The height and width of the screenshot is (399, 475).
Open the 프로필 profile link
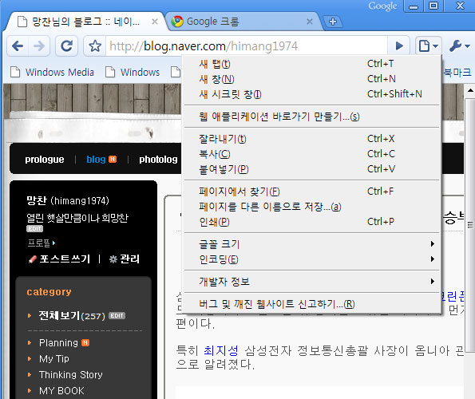(42, 243)
